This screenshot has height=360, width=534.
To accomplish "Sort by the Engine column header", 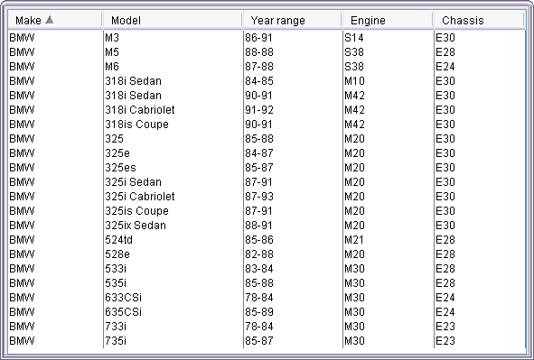I will [x=388, y=21].
